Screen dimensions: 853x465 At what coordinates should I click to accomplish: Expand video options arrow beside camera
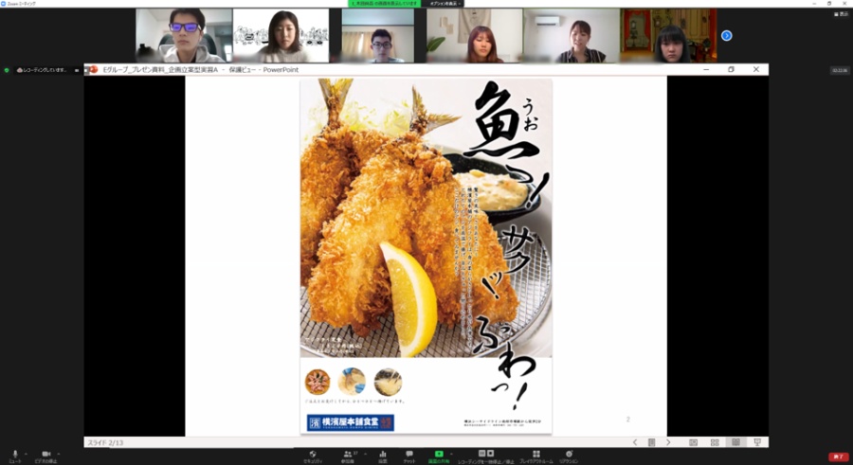57,453
